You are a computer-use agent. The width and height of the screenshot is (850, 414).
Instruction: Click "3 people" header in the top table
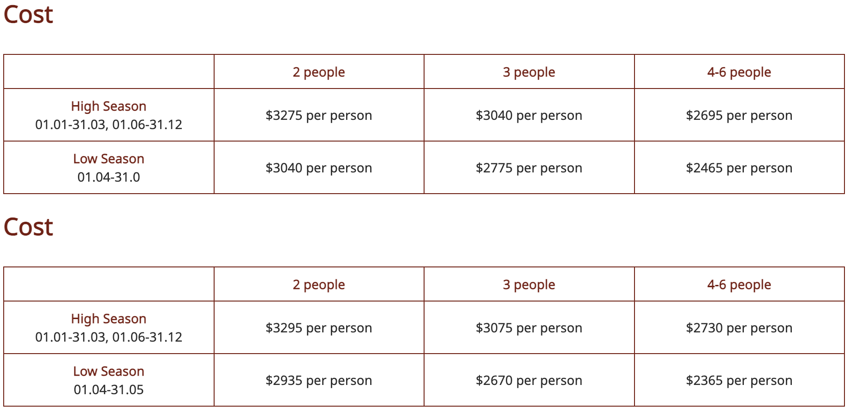pyautogui.click(x=529, y=72)
